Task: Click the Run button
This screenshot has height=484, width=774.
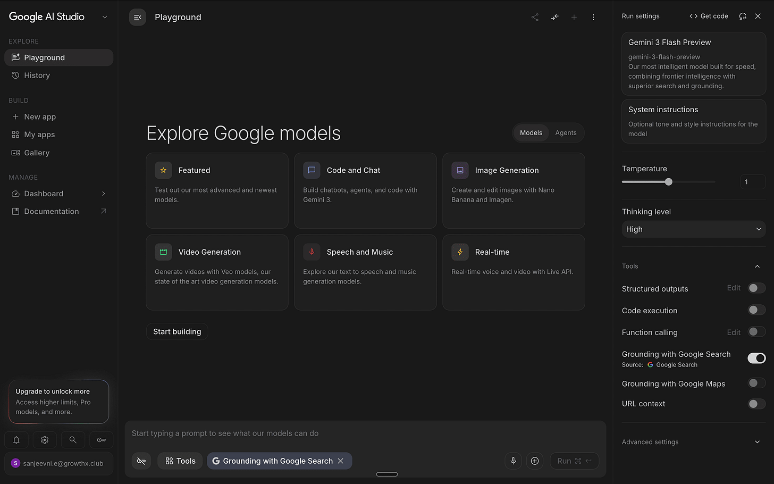Action: pos(574,461)
